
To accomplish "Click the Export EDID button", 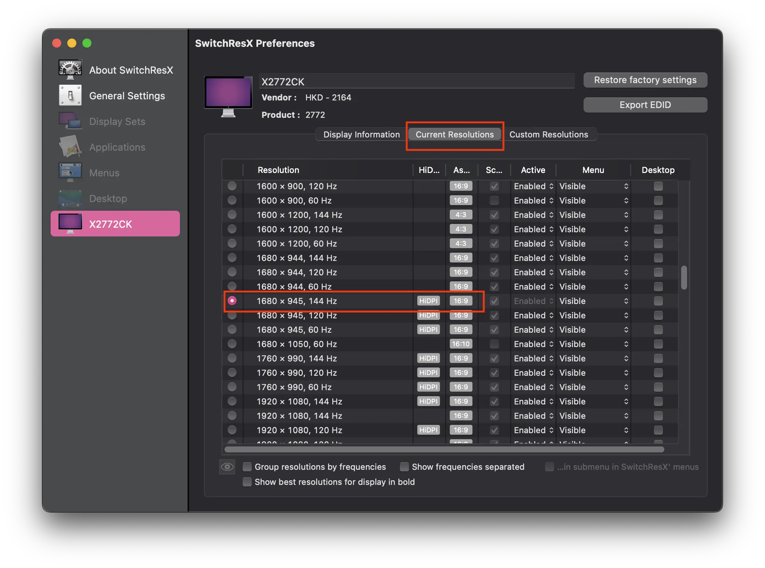I will click(x=645, y=105).
